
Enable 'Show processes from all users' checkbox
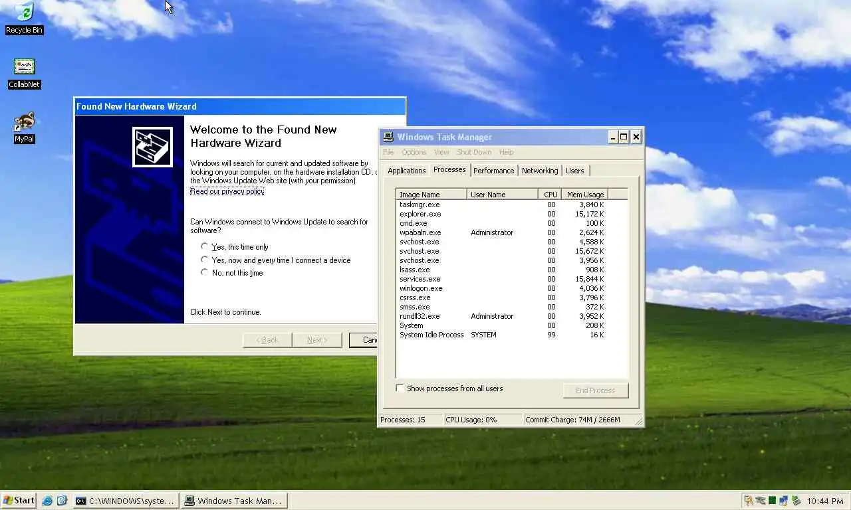pyautogui.click(x=400, y=388)
